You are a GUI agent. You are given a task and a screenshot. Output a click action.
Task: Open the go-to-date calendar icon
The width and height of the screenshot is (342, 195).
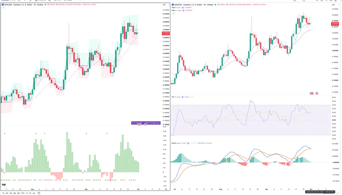(38, 193)
